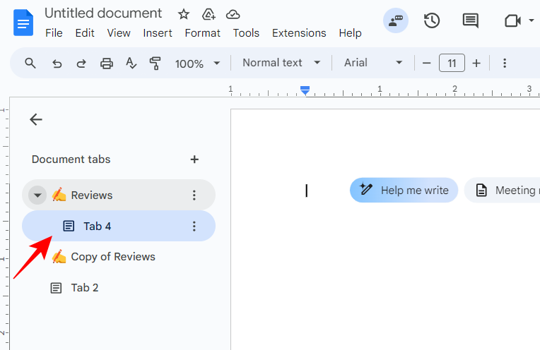Open version history clock icon
The height and width of the screenshot is (350, 540).
[432, 21]
